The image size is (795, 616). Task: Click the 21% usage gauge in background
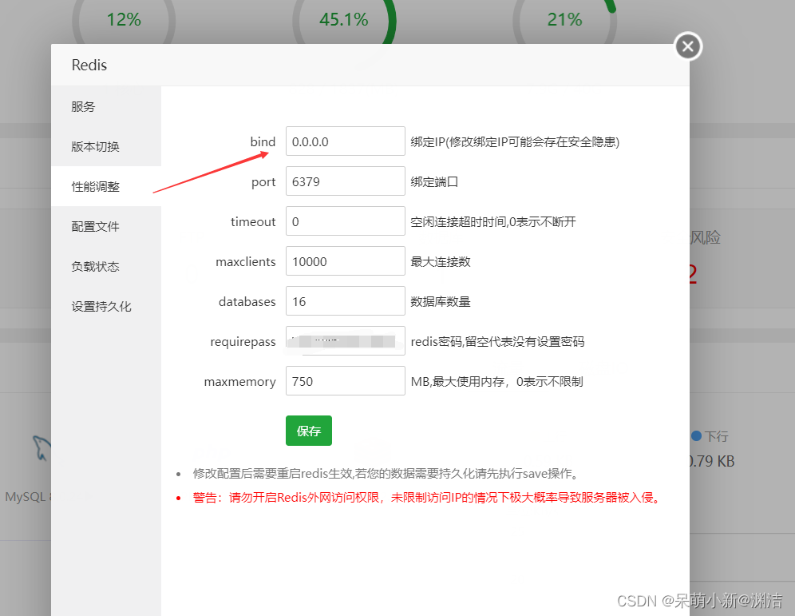pos(564,20)
